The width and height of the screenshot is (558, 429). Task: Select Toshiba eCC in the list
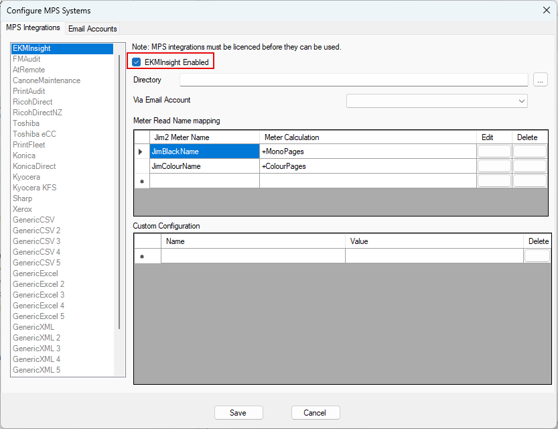pos(62,134)
